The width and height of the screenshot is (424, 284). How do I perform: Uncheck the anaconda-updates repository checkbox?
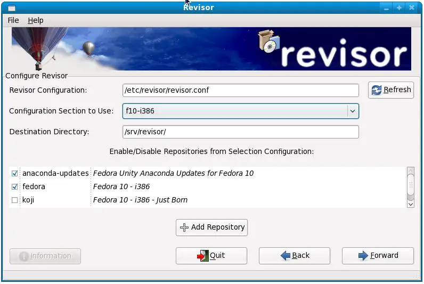(14, 173)
